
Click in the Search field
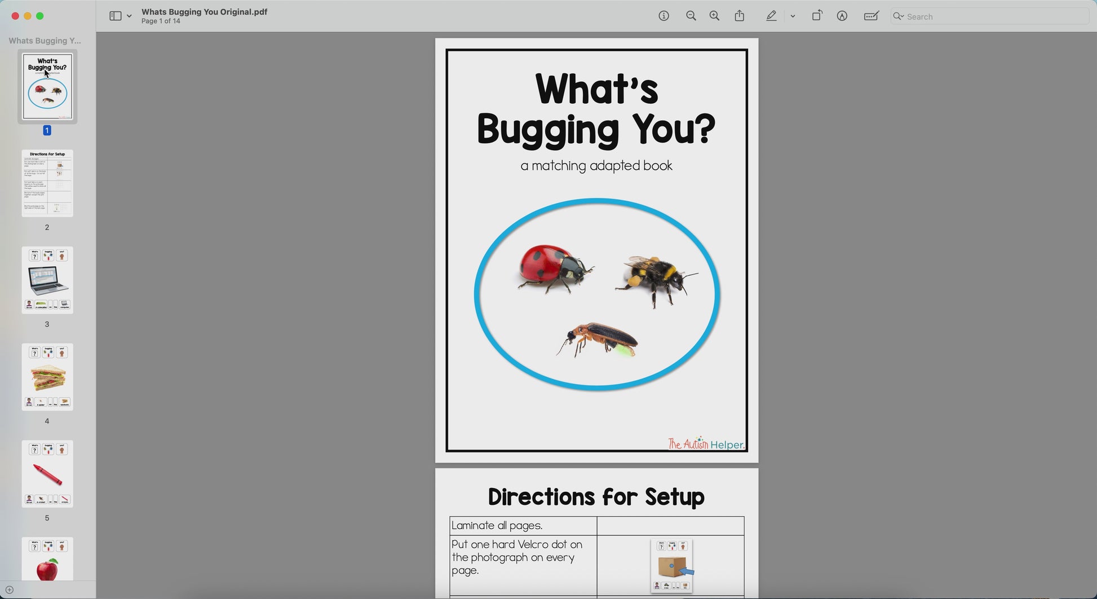[x=992, y=16]
